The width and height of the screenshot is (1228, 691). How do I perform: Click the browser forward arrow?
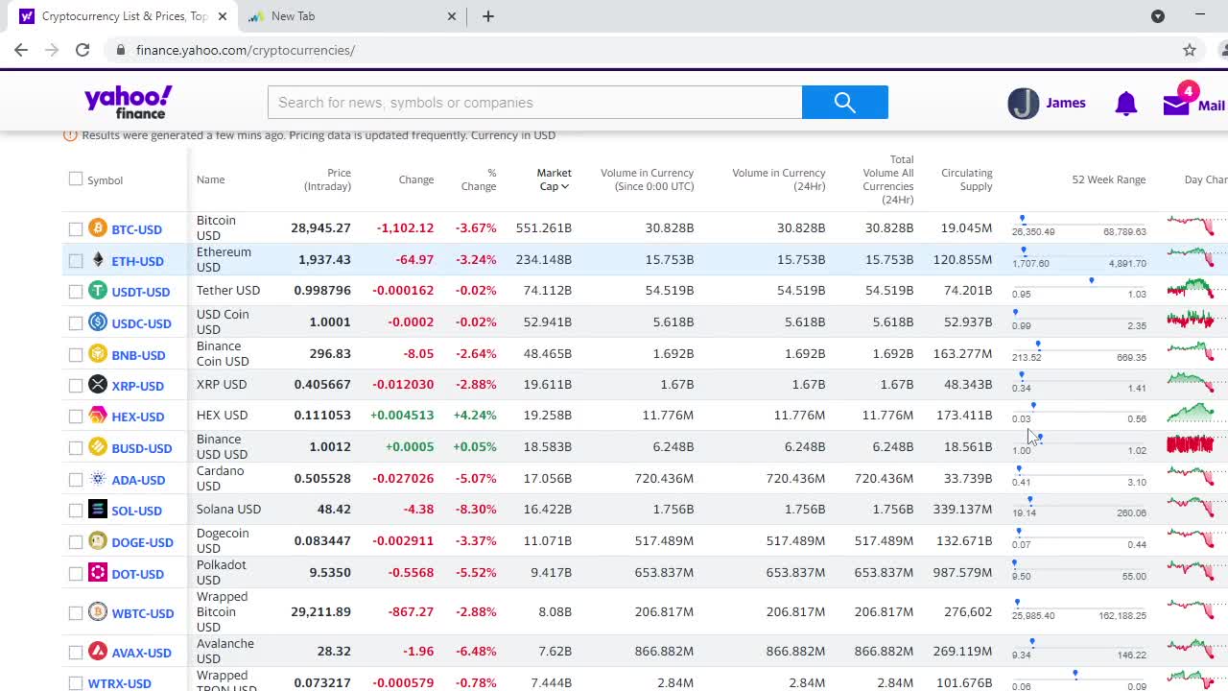click(x=52, y=50)
